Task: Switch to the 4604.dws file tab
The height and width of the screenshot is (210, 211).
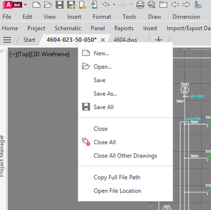Action: (x=125, y=40)
